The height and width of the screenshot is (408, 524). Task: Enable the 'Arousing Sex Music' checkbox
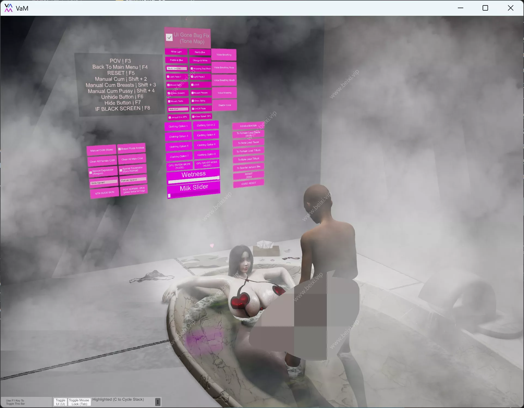point(192,69)
